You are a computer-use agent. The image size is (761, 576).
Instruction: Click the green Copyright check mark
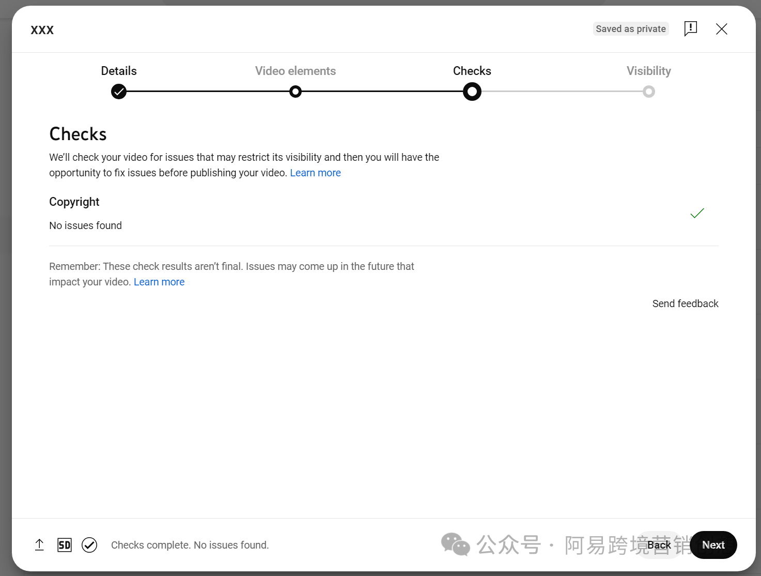tap(697, 213)
